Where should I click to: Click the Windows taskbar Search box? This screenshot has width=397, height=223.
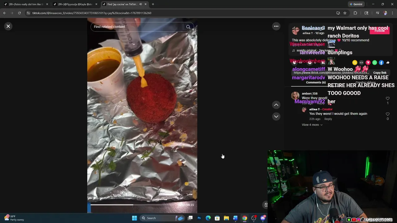coord(163,218)
